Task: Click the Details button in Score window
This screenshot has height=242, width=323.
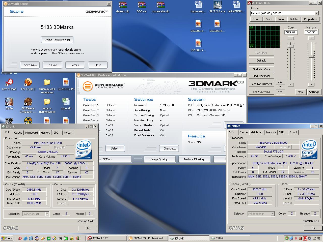Action: click(76, 65)
